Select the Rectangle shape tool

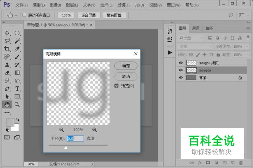coord(17,97)
